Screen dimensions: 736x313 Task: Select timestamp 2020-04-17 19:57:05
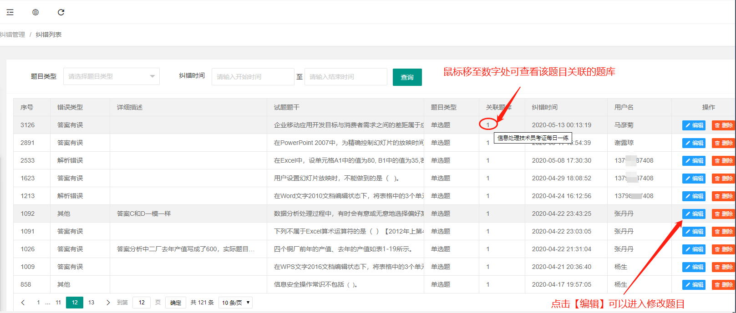point(562,284)
